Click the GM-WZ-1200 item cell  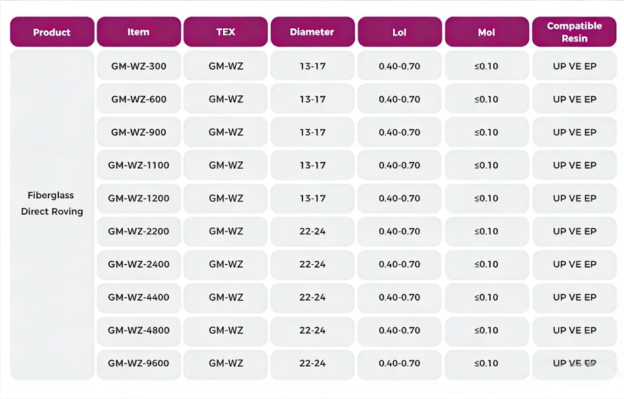pyautogui.click(x=139, y=198)
